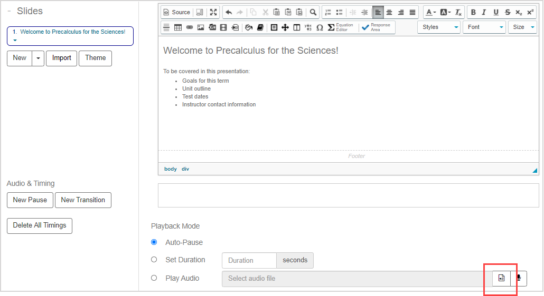
Task: Open the New slide dropdown arrow
Action: point(38,58)
